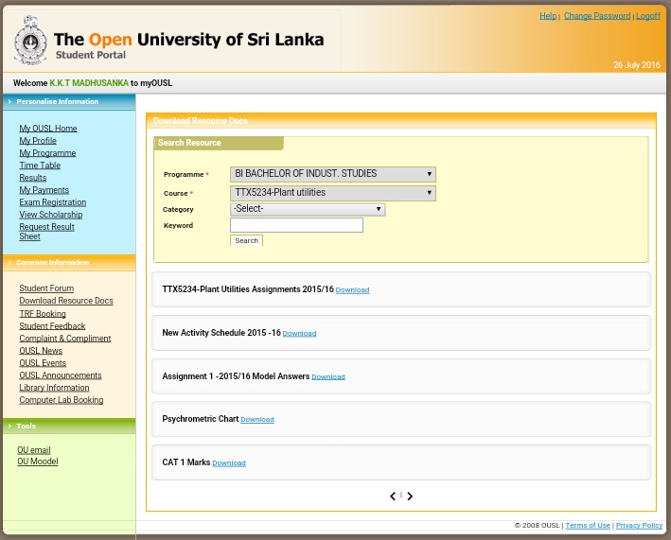Expand Tools panel arrow
This screenshot has height=540, width=671.
click(x=9, y=426)
